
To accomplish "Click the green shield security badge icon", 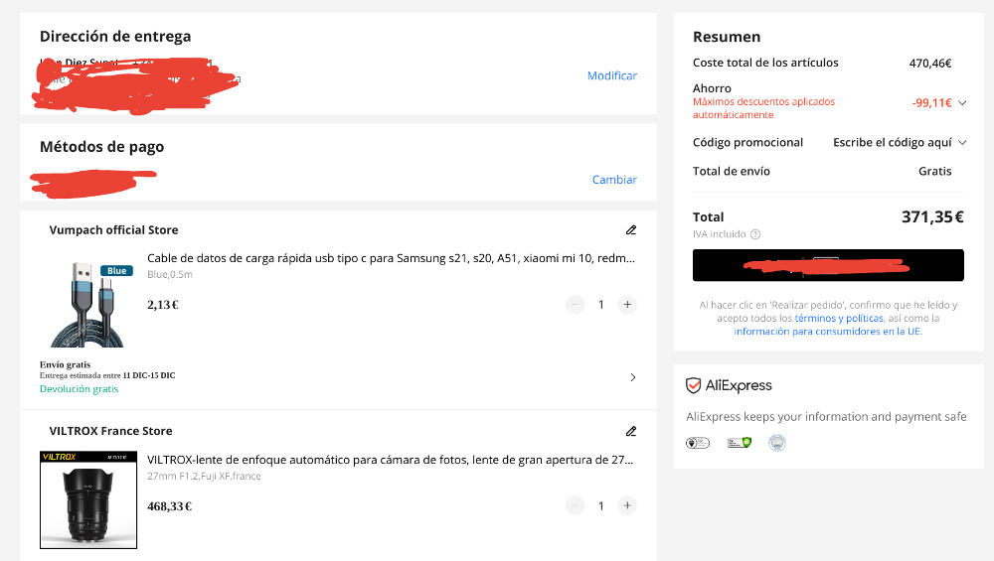I will tap(740, 443).
